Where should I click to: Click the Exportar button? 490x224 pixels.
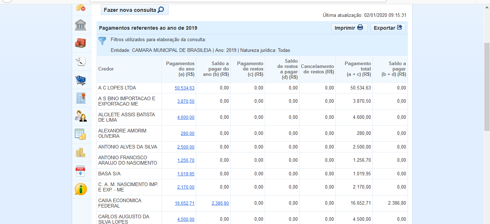(388, 28)
